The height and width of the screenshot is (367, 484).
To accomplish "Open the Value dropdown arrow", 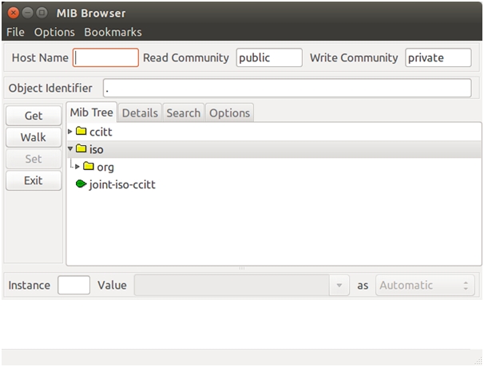I will (339, 286).
